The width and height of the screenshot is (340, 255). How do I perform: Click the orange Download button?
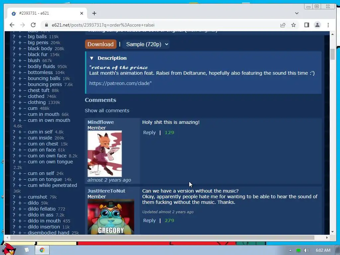point(101,44)
